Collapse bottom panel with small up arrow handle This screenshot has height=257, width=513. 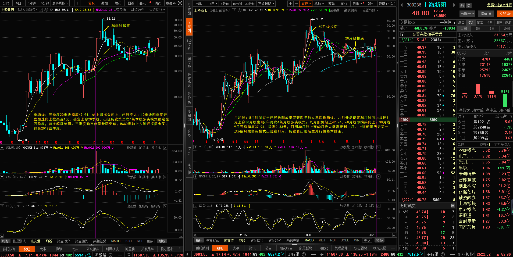pyautogui.click(x=92, y=245)
